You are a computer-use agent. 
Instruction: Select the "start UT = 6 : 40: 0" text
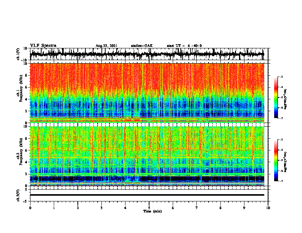click(x=184, y=46)
